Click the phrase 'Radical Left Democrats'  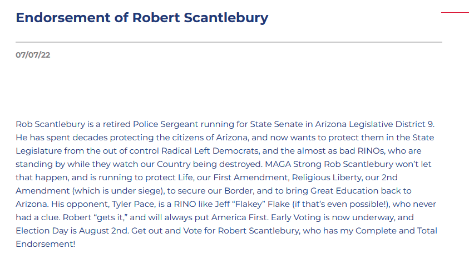coord(210,151)
